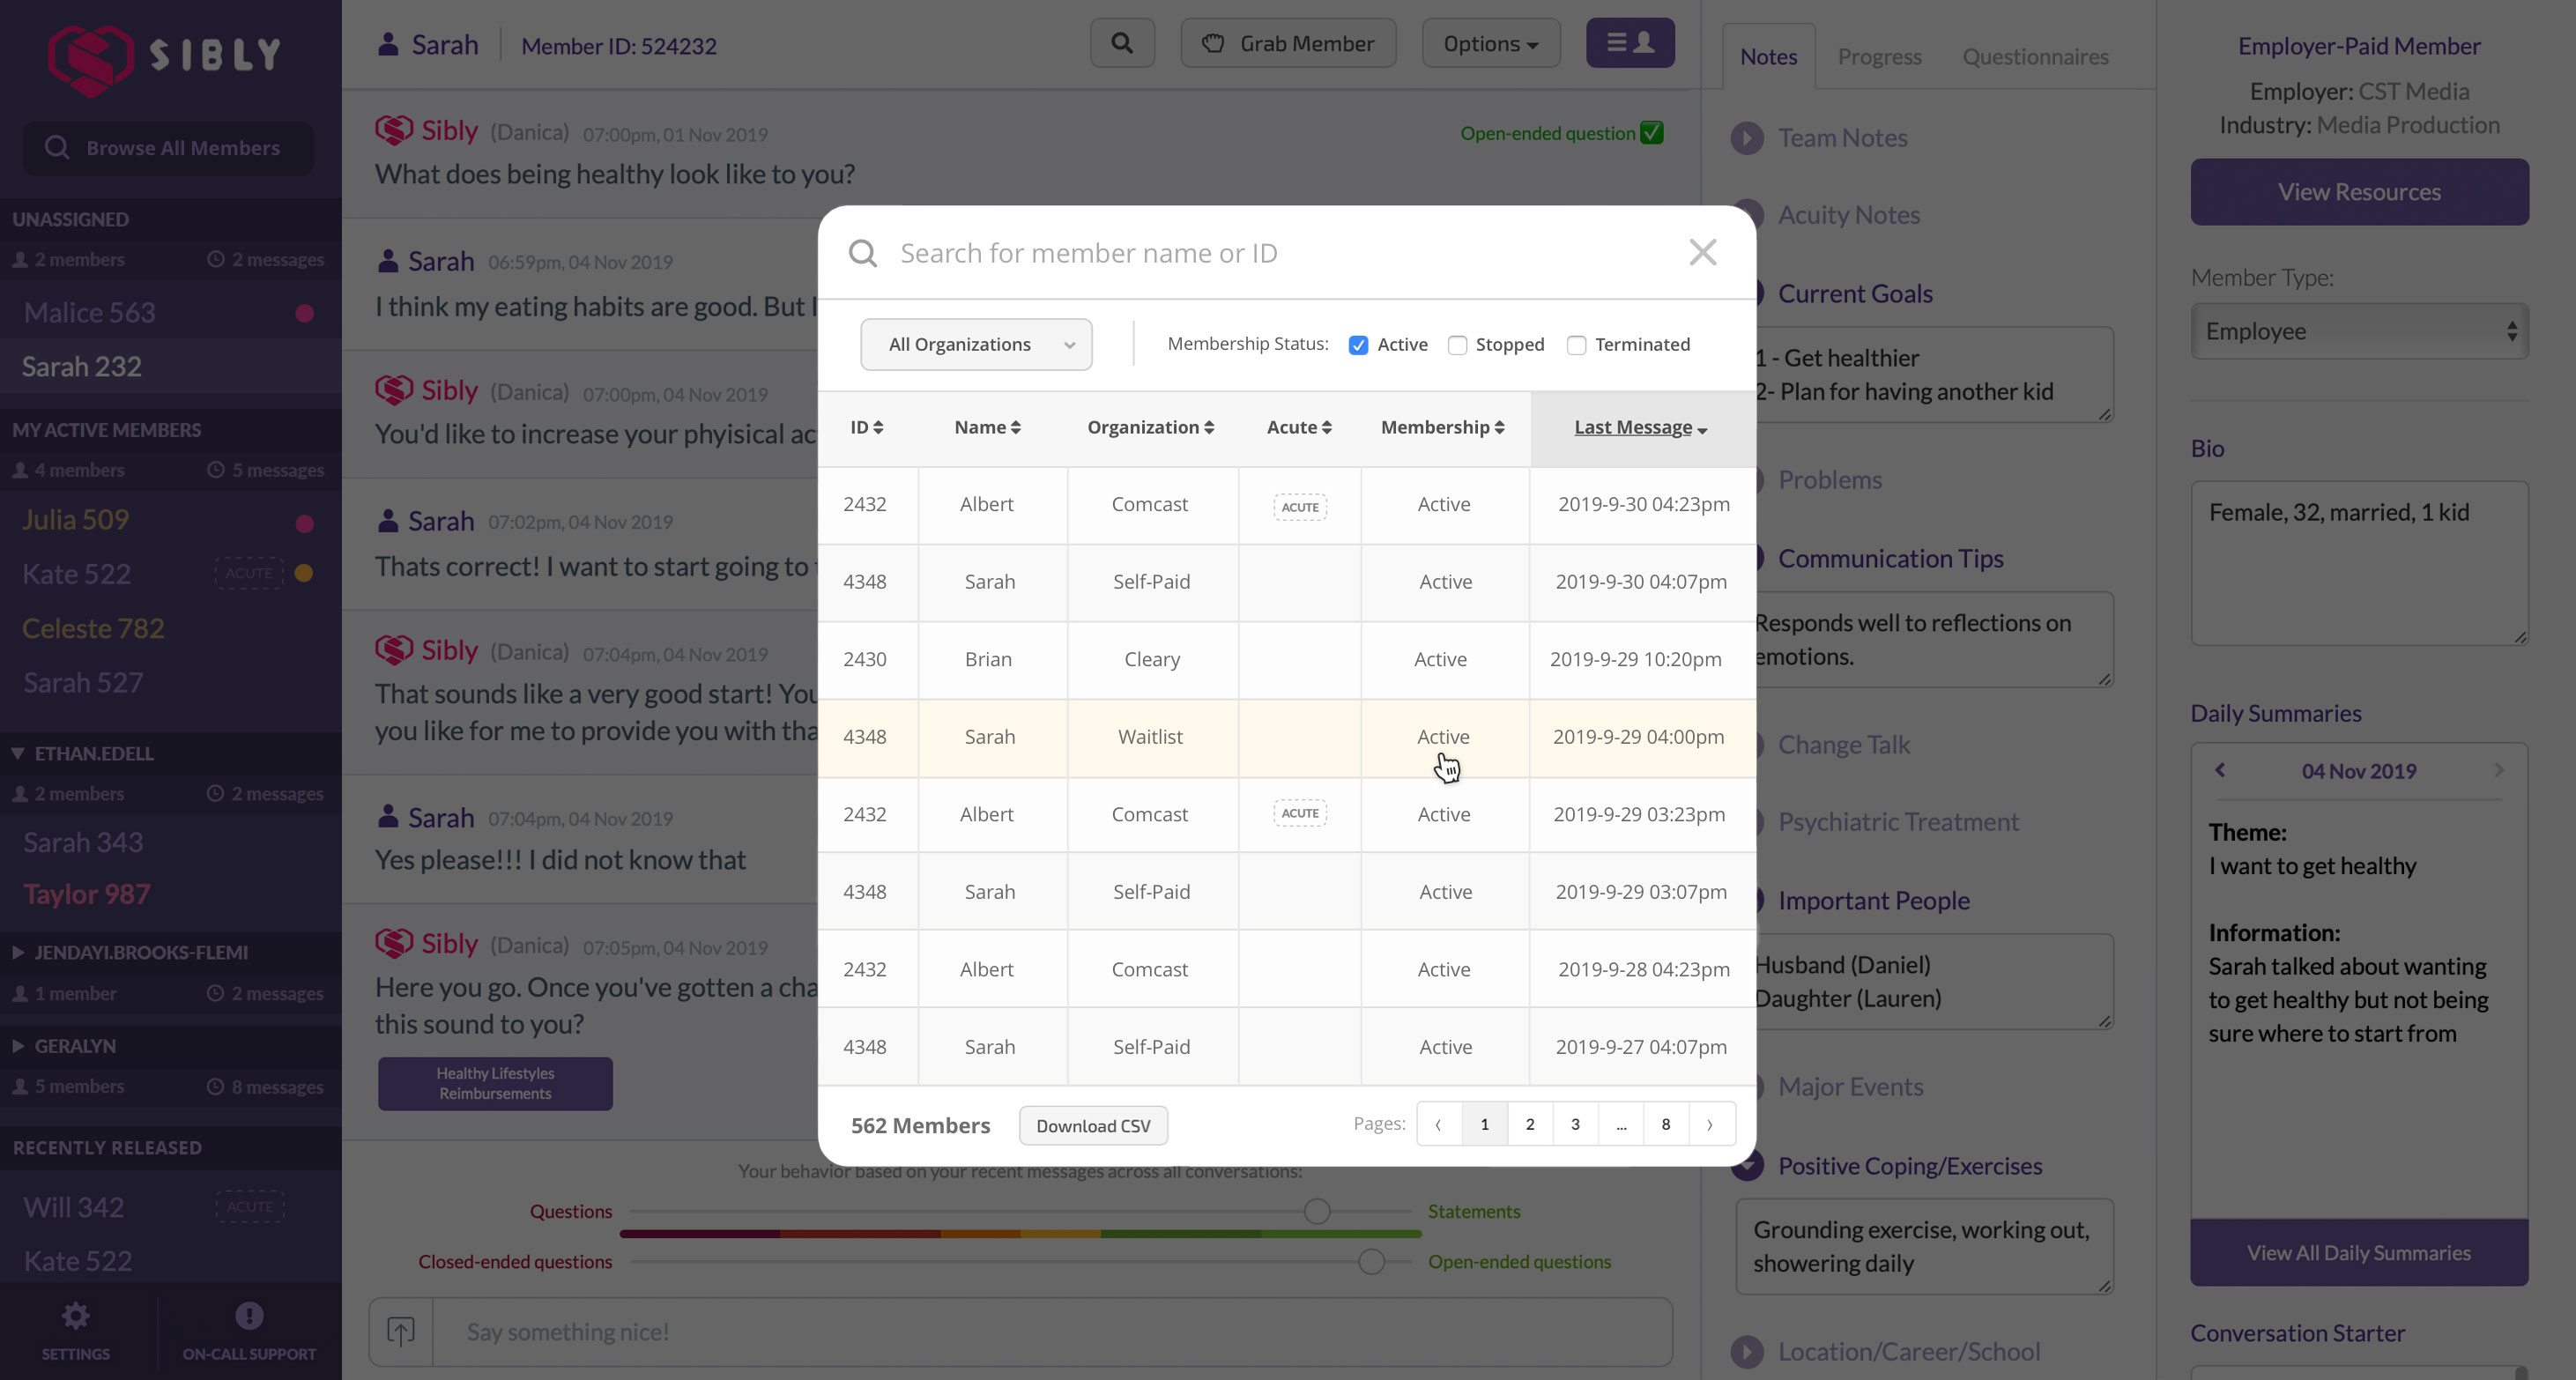The image size is (2576, 1380).
Task: Click the View Resources button
Action: click(x=2358, y=192)
